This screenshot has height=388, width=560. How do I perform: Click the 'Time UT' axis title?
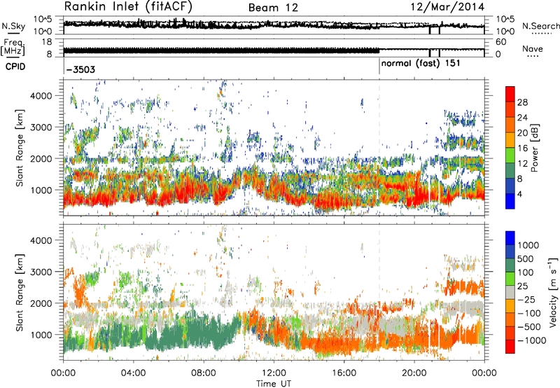click(x=274, y=383)
